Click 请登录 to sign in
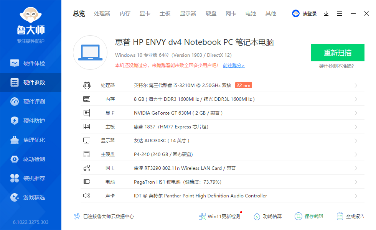Screen dimensions: 376x230 point(309,14)
